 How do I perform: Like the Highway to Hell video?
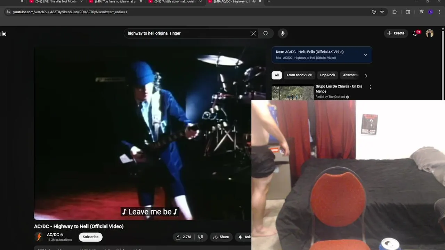coord(184,237)
